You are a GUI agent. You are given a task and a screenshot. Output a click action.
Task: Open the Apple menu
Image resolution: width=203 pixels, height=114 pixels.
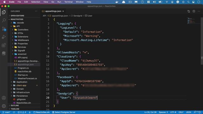4,2
